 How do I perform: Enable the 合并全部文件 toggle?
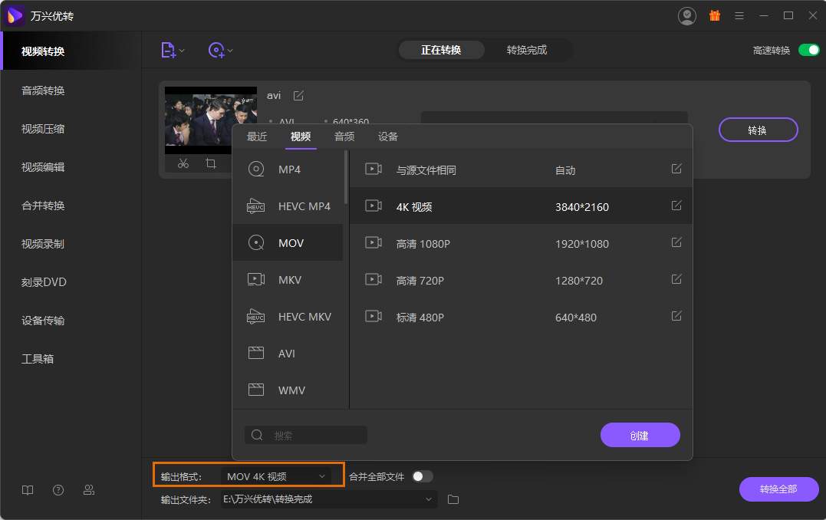coord(423,476)
